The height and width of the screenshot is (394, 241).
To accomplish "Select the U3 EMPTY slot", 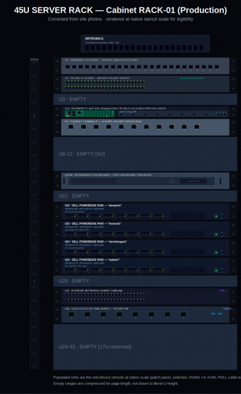I will click(145, 99).
